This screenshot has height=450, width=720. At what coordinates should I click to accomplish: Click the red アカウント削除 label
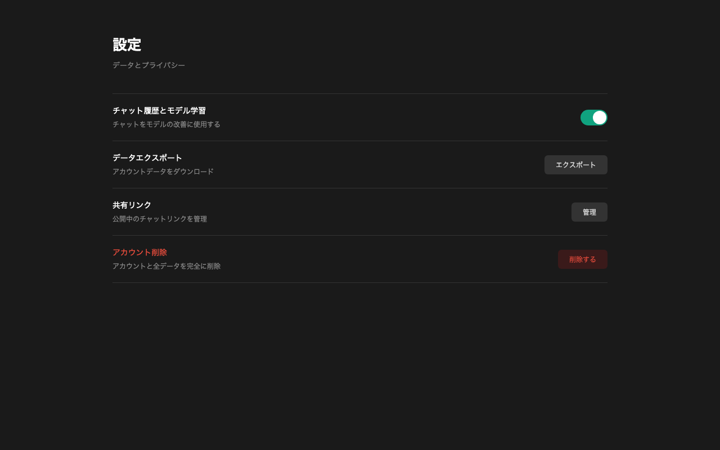(x=139, y=252)
